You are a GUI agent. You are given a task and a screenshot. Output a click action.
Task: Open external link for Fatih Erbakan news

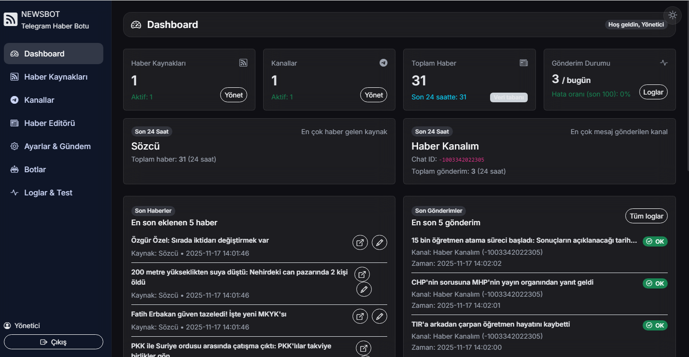click(360, 316)
